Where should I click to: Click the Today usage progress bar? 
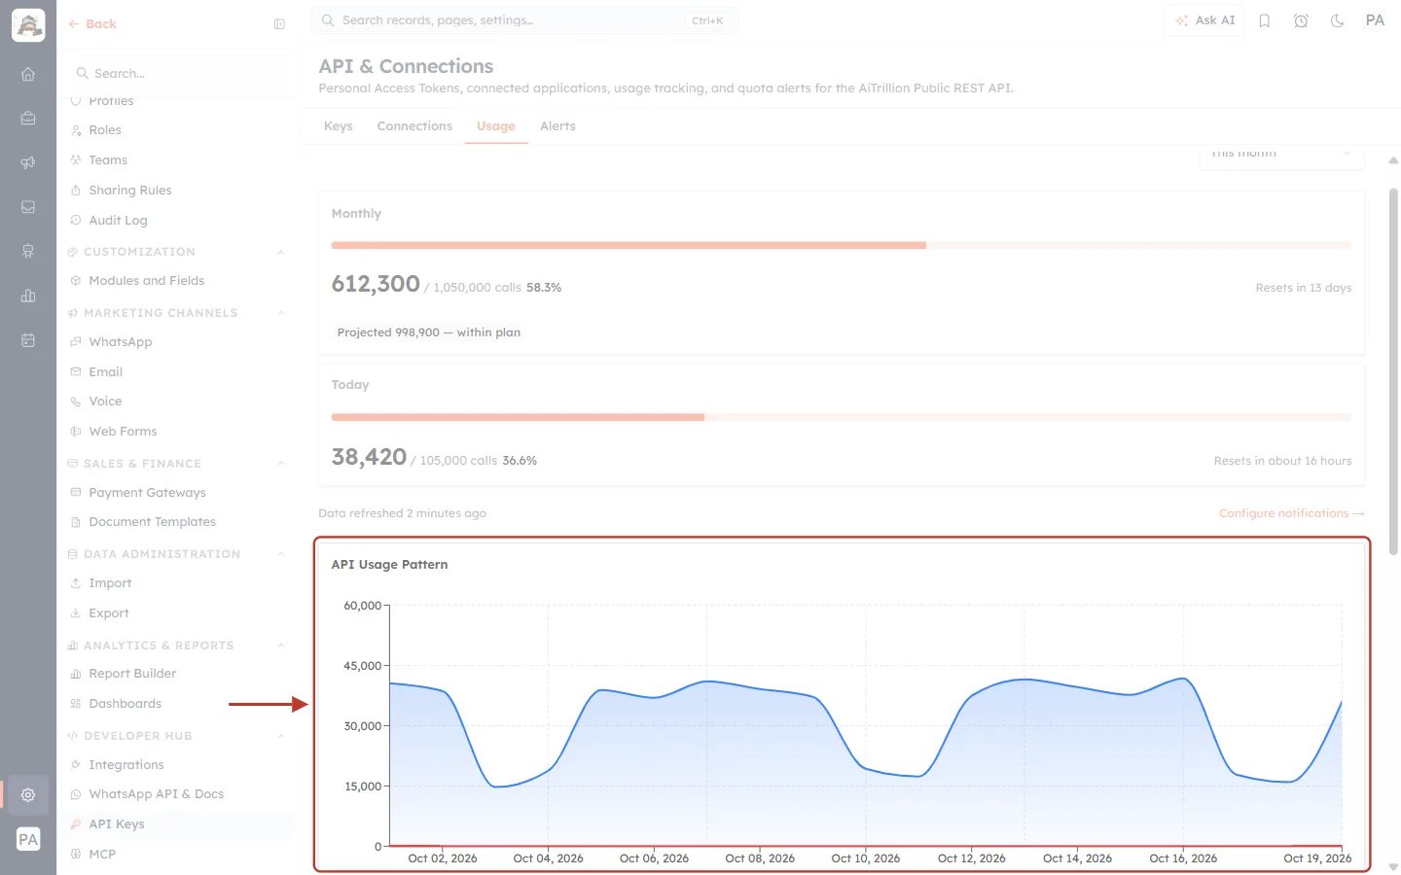[842, 417]
